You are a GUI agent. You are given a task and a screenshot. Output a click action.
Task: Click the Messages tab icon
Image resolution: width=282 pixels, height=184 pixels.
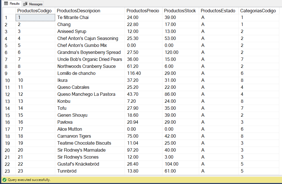[25, 4]
